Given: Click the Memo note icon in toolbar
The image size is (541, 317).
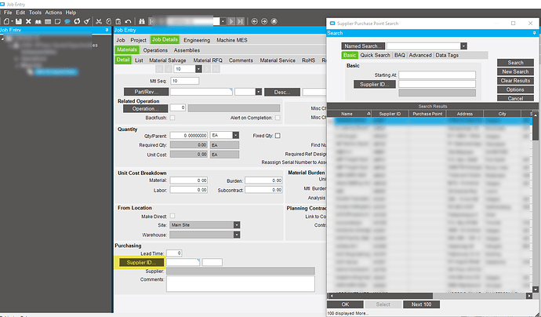Looking at the screenshot, I should coord(57,21).
